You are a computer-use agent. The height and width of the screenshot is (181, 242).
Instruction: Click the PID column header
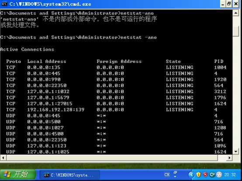click(219, 62)
